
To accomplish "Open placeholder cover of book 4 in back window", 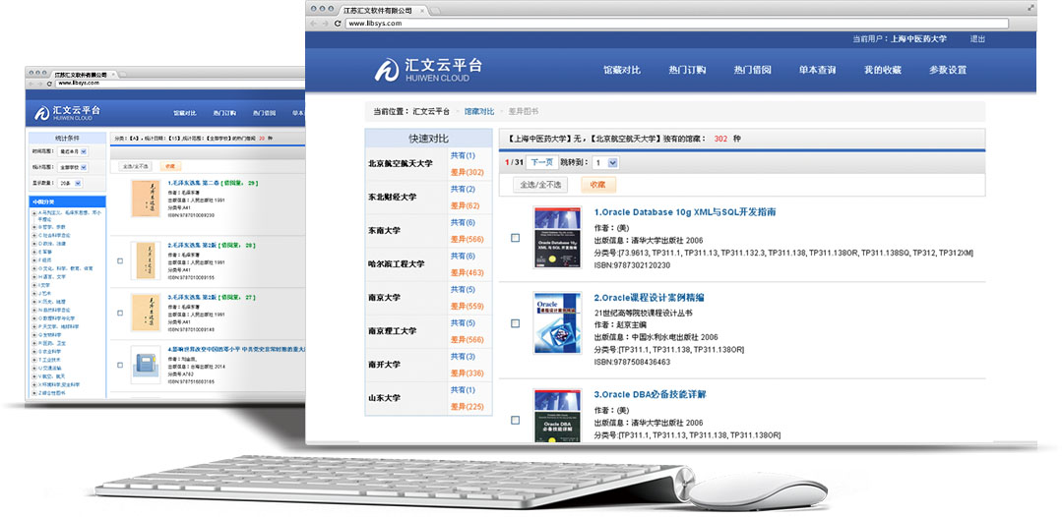I will click(146, 365).
